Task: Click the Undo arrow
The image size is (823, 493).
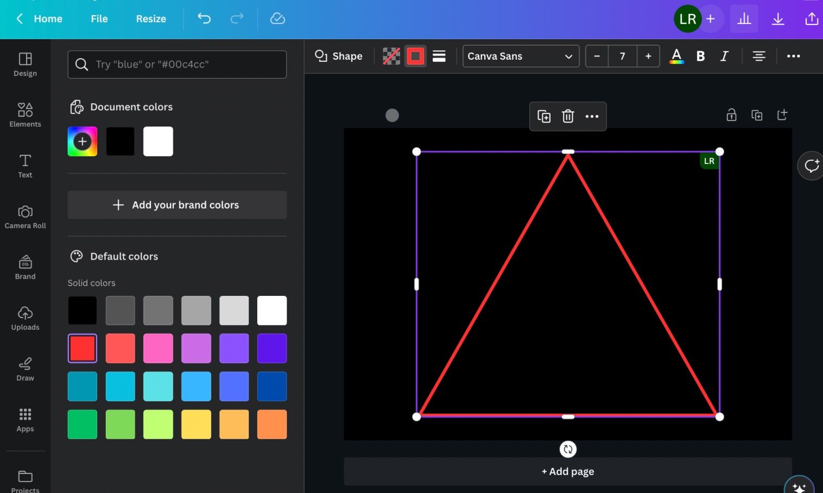Action: click(x=204, y=18)
